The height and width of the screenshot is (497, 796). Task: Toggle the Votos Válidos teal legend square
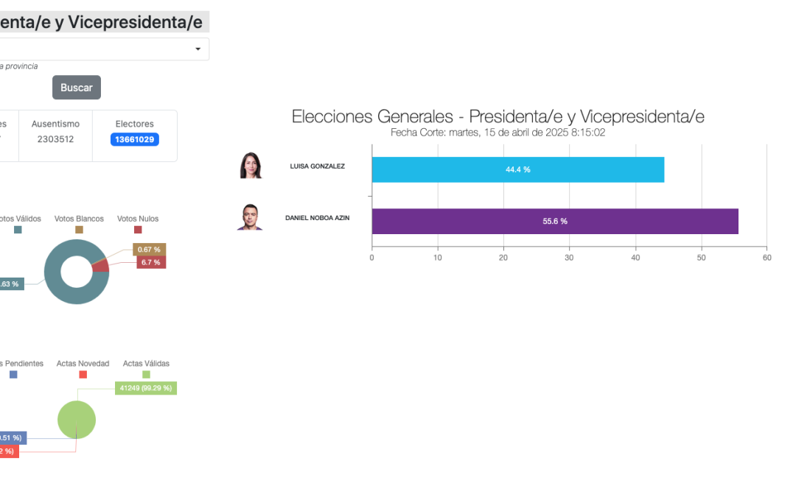[x=18, y=230]
